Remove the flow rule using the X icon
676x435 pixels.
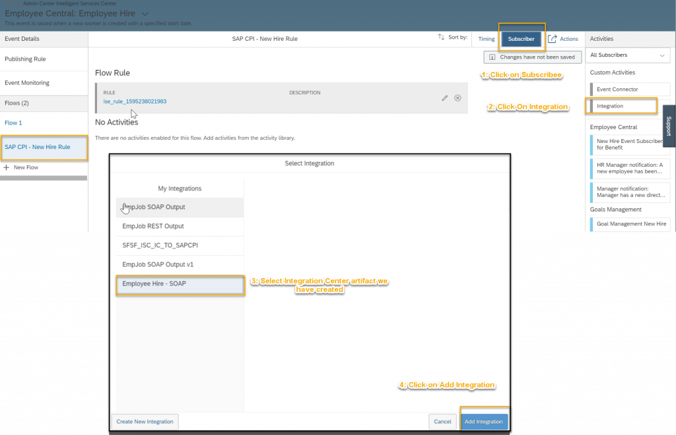pyautogui.click(x=457, y=98)
